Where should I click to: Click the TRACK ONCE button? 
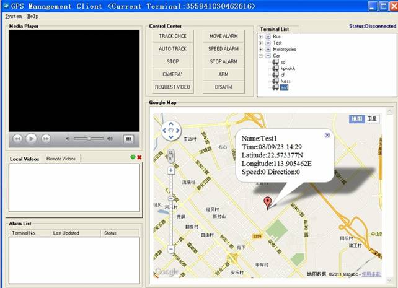pyautogui.click(x=172, y=36)
